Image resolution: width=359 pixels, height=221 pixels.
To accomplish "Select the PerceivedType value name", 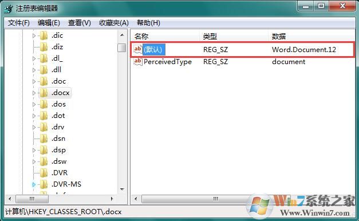I will coord(168,62).
